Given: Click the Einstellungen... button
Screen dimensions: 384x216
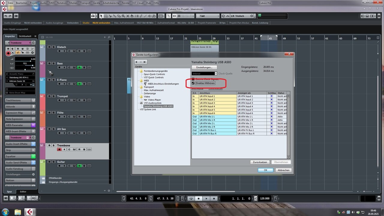Looking at the screenshot, I should 204,67.
